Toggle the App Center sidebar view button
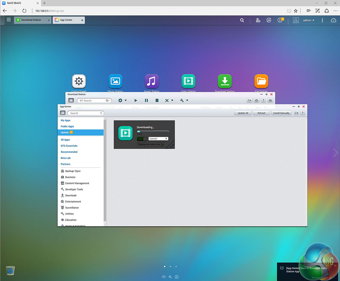Viewport: 340px width, 281px height. coord(63,113)
